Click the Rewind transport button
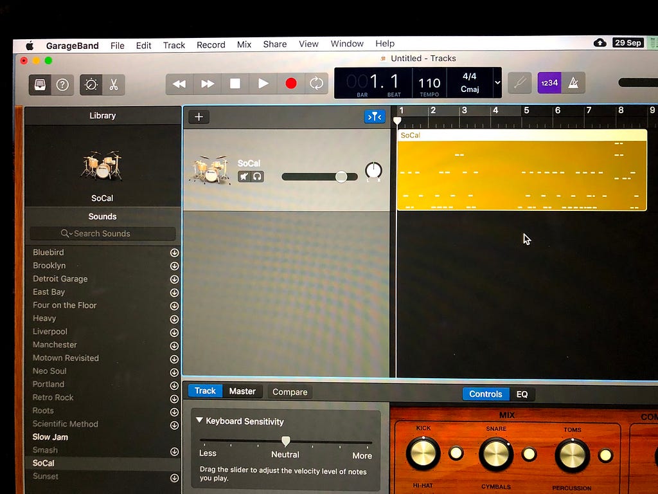The image size is (658, 494). click(x=180, y=84)
